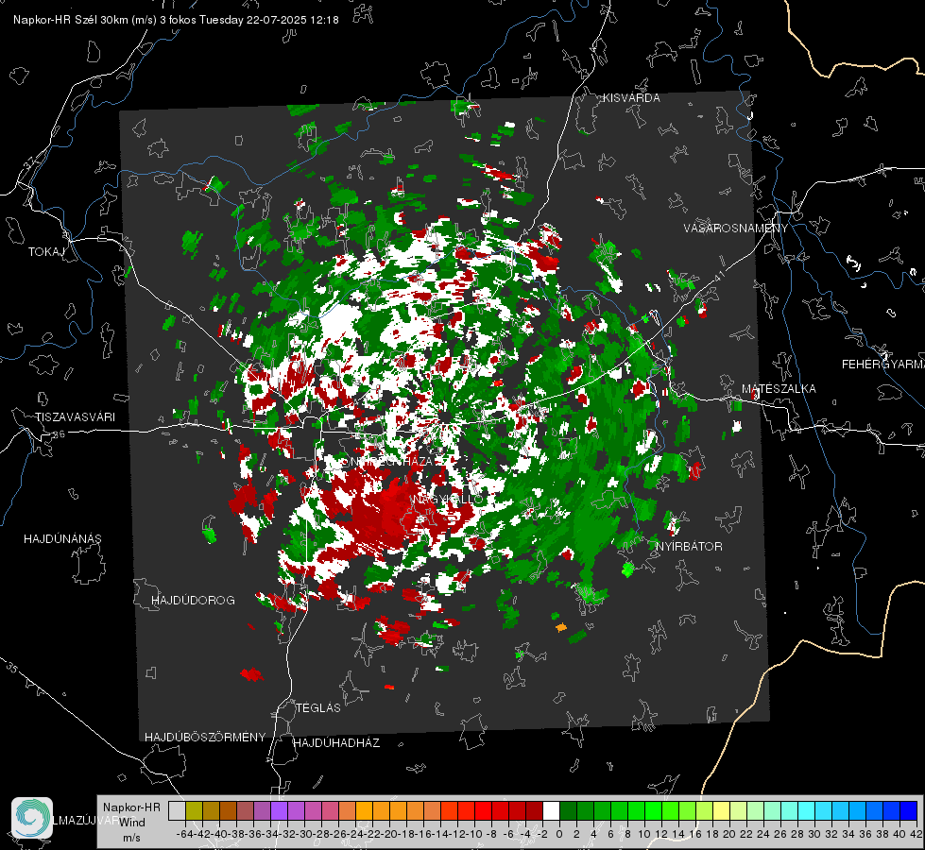925x850 pixels.
Task: Click the HAJDÚDOROG city label
Action: [193, 600]
